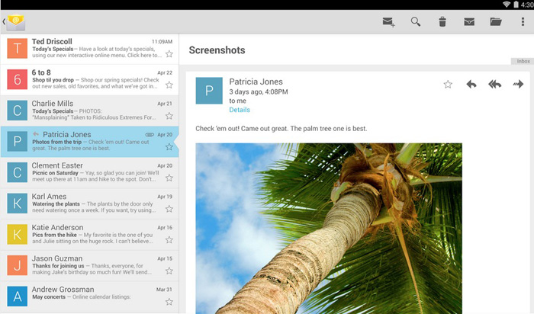Open navigation drawer via Gmail logo
The height and width of the screenshot is (314, 534).
pyautogui.click(x=15, y=22)
